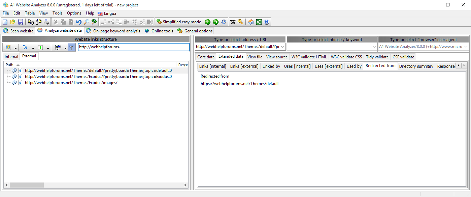Click the Print icon in toolbar

46,22
